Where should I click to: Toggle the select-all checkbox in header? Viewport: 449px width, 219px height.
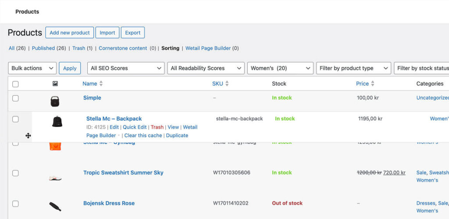tap(15, 84)
